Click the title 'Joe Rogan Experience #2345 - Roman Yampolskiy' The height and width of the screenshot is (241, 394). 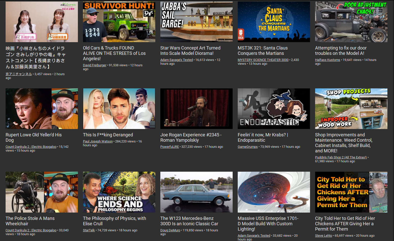click(191, 137)
